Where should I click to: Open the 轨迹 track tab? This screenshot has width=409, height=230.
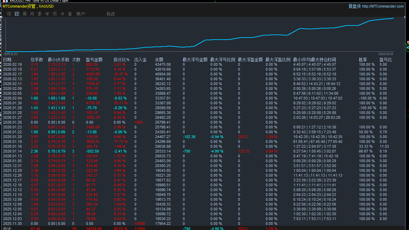111,14
